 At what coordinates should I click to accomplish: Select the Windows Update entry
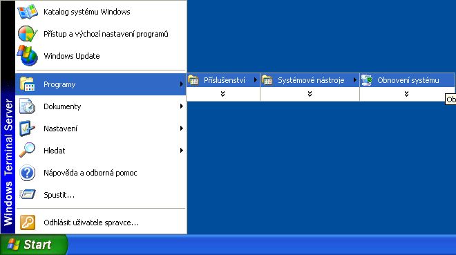(x=101, y=56)
